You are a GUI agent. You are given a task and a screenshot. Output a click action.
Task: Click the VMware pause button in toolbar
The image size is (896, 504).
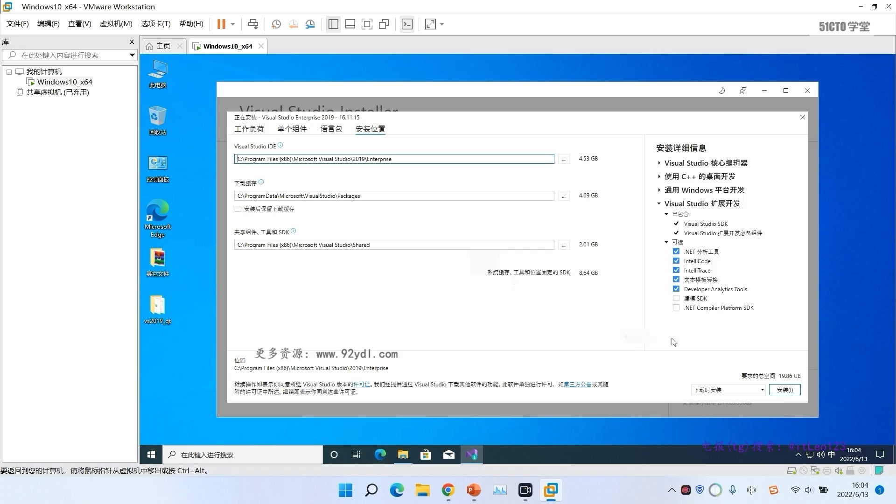(221, 24)
